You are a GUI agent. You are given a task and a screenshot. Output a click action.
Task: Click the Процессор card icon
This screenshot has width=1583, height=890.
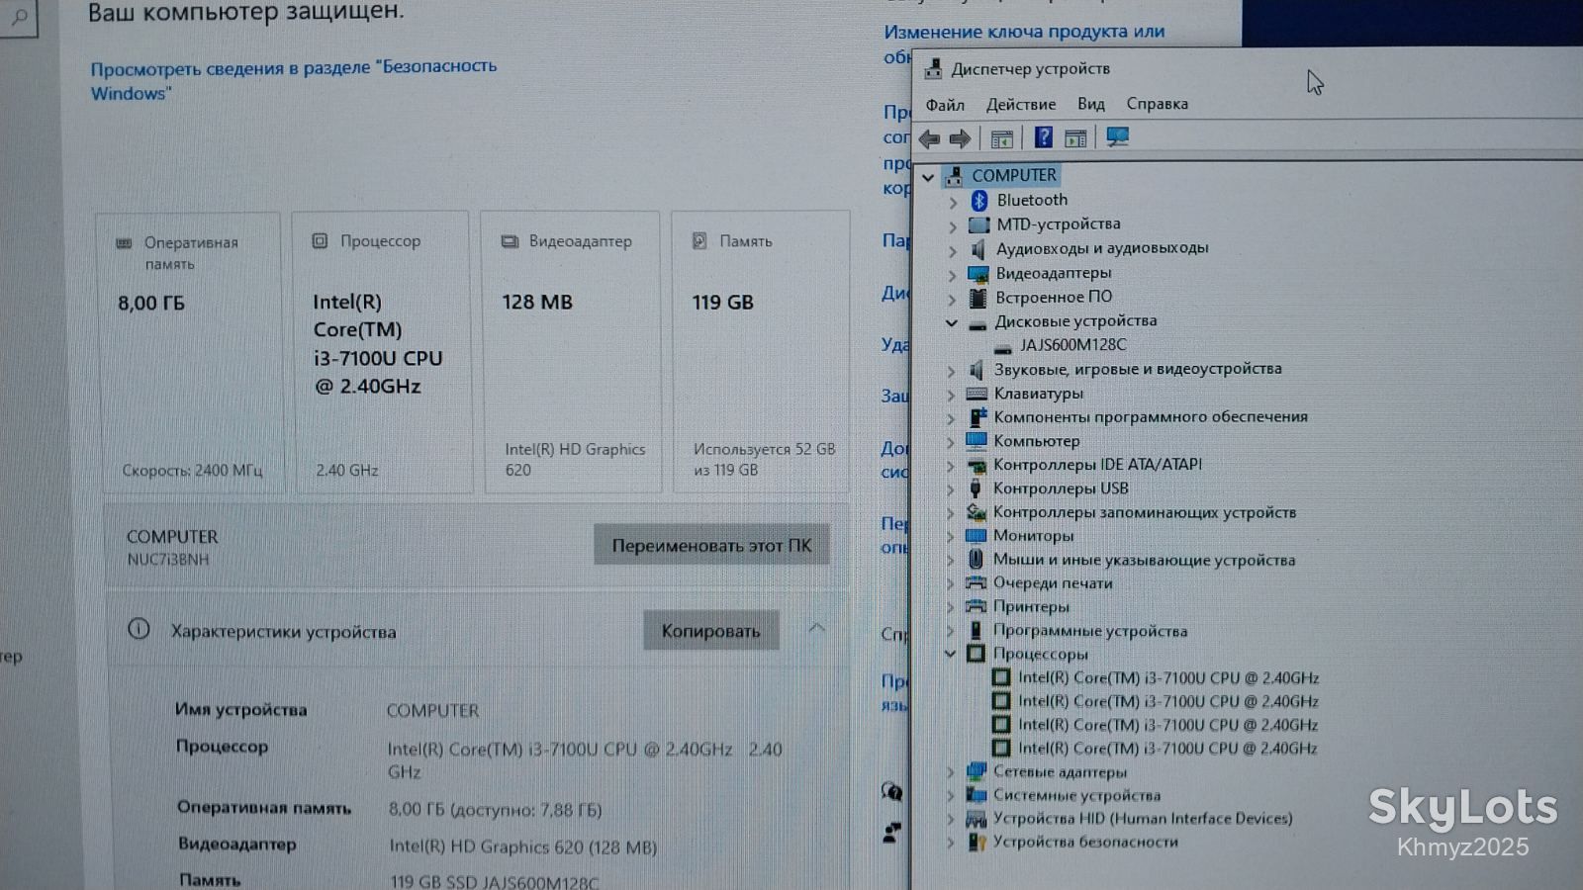[x=320, y=240]
